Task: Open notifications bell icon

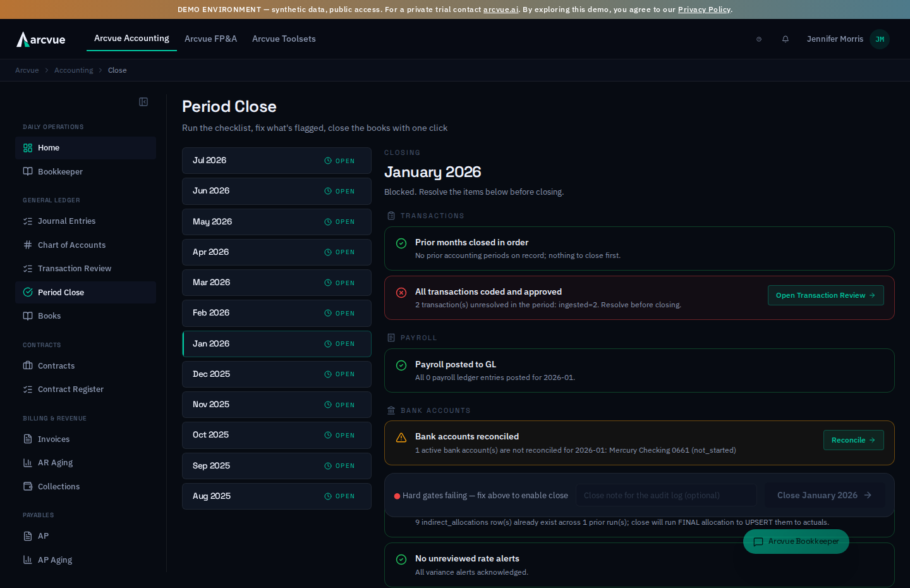Action: (786, 39)
